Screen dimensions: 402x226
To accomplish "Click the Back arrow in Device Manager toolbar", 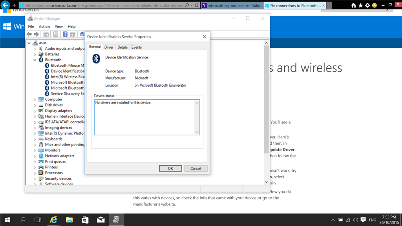I will 29,34.
